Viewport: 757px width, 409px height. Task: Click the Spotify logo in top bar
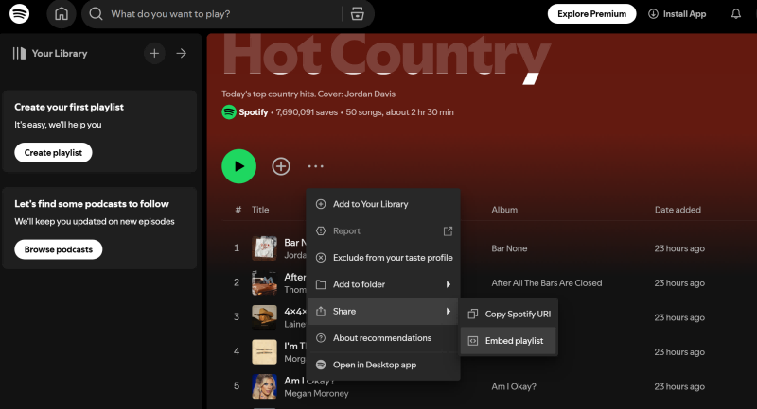[x=21, y=14]
